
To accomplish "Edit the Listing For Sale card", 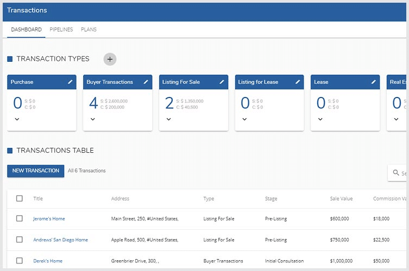I will coord(222,82).
